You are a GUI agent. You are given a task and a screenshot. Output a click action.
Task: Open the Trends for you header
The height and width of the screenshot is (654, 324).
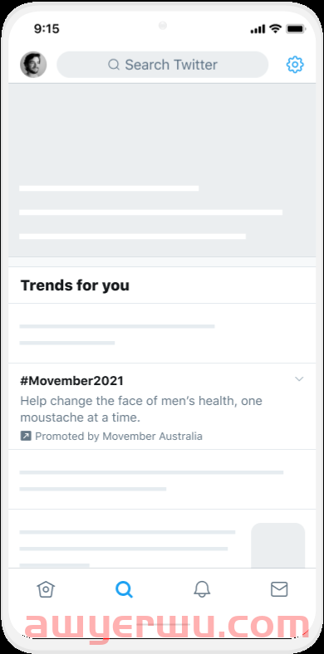click(x=75, y=286)
